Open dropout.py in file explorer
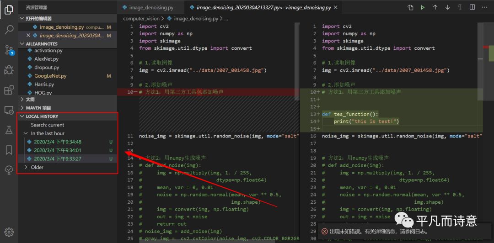 coord(68,67)
